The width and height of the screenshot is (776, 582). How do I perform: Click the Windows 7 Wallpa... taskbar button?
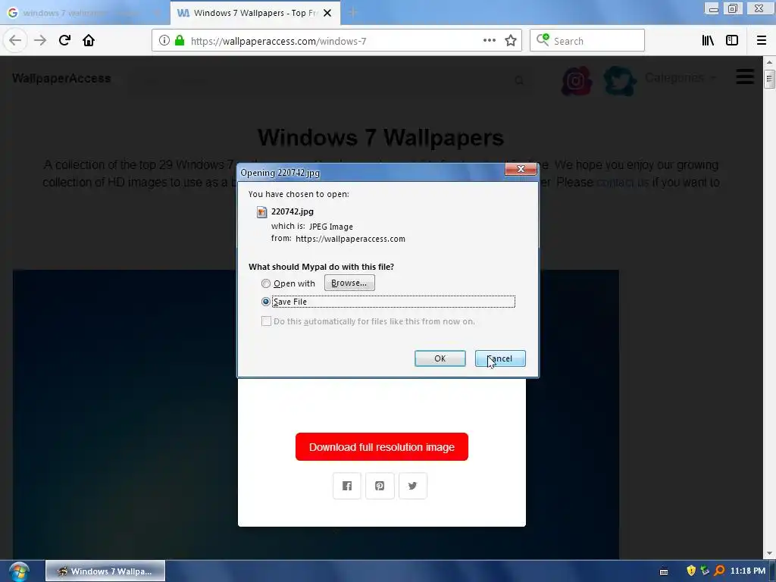105,571
